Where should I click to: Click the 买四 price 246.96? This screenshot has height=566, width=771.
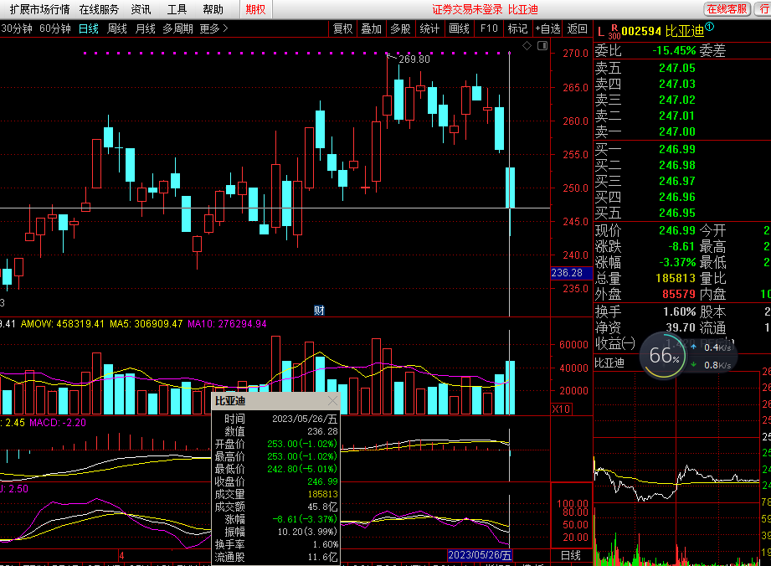tap(677, 198)
